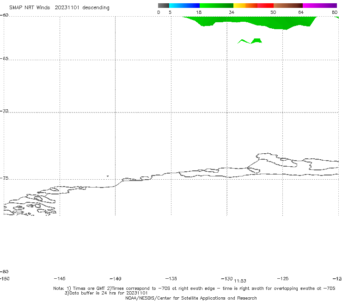The height and width of the screenshot is (301, 342).
Task: Click the green segment of the wind color bar
Action: click(216, 6)
